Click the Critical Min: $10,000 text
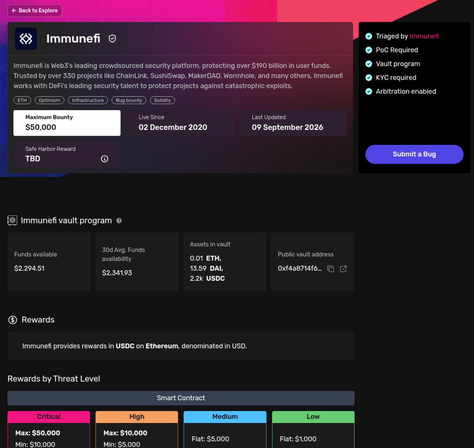This screenshot has width=474, height=448. 35,444
